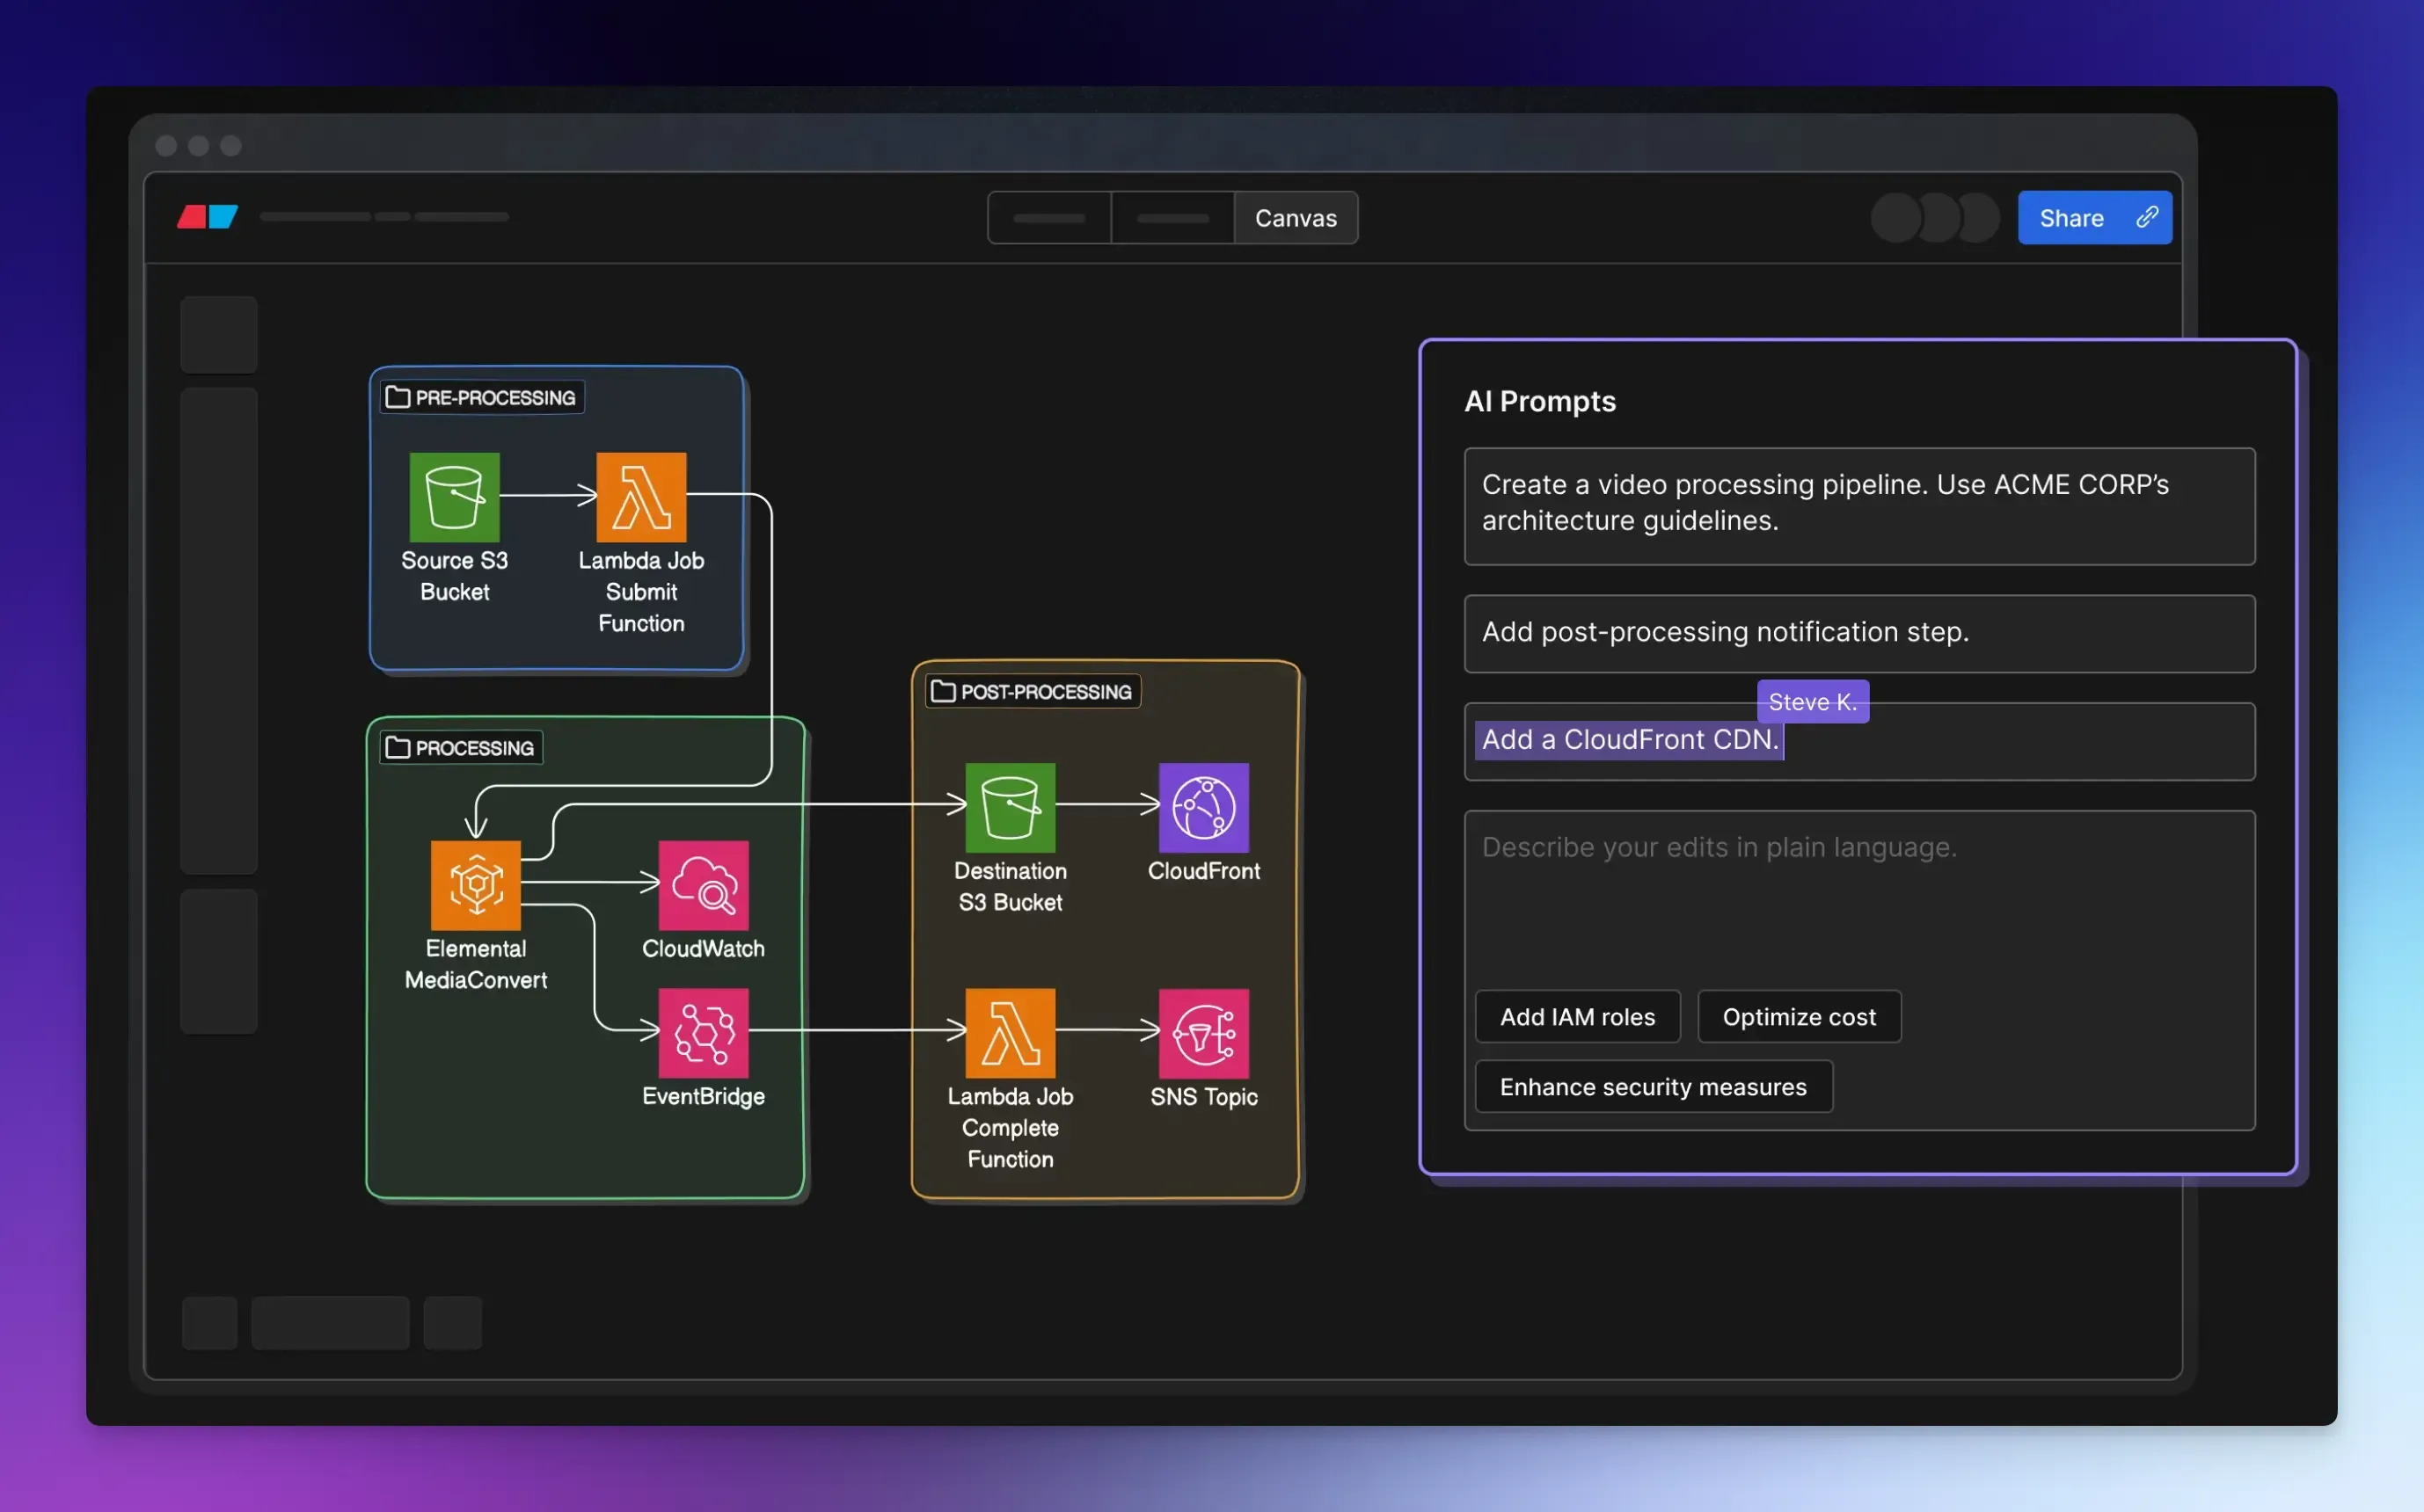Pick Enhance security measures suggestion

coord(1653,1087)
